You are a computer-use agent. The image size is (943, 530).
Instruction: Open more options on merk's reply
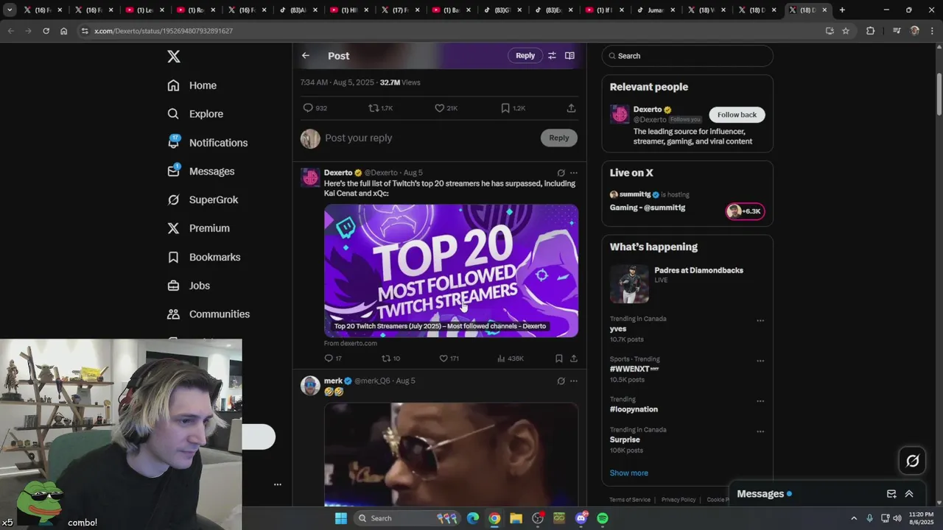574,381
